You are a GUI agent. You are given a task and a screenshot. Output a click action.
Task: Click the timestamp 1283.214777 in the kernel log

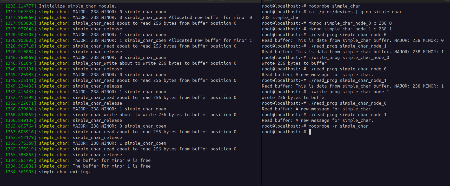click(x=21, y=6)
